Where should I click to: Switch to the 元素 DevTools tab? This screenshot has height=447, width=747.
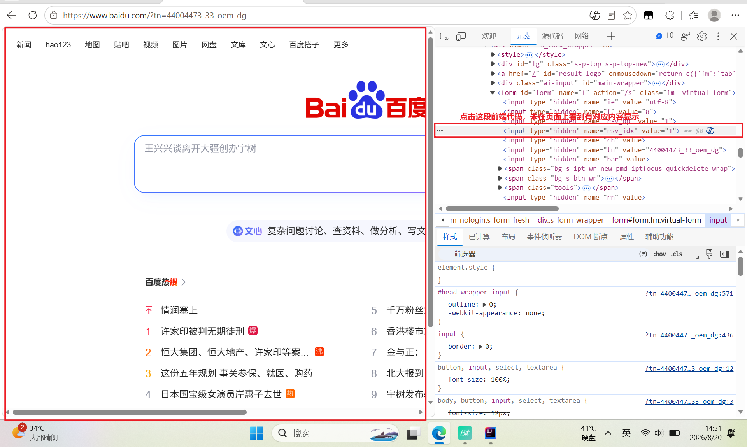(x=523, y=36)
